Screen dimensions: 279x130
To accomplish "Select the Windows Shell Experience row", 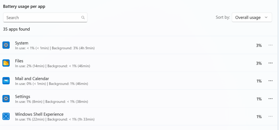I will (139, 116).
